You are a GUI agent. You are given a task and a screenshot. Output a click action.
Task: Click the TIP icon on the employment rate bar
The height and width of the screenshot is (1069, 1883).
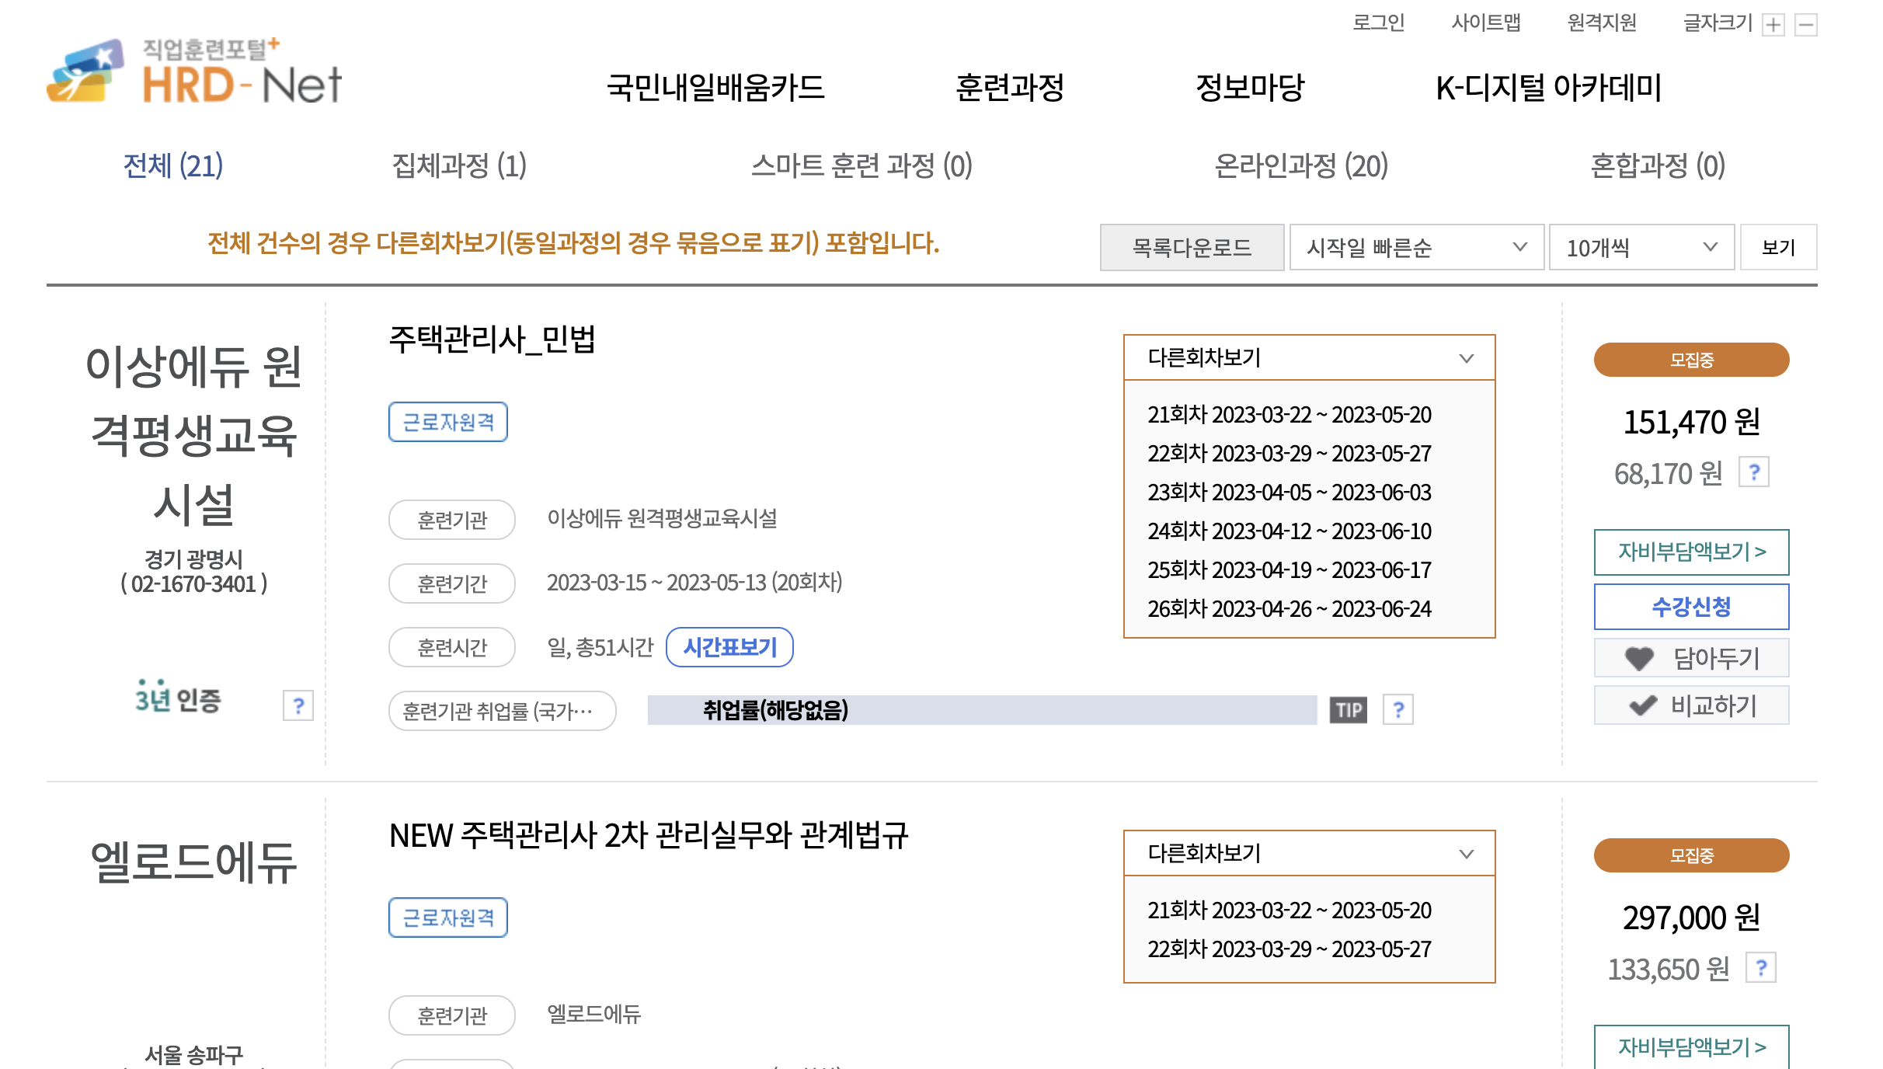tap(1350, 709)
